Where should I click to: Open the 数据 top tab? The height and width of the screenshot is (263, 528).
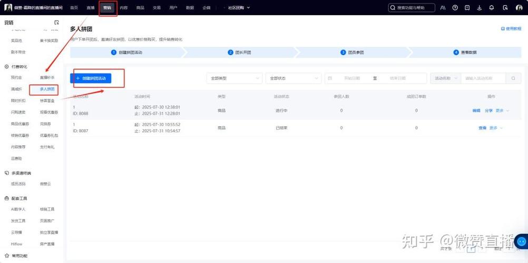190,8
